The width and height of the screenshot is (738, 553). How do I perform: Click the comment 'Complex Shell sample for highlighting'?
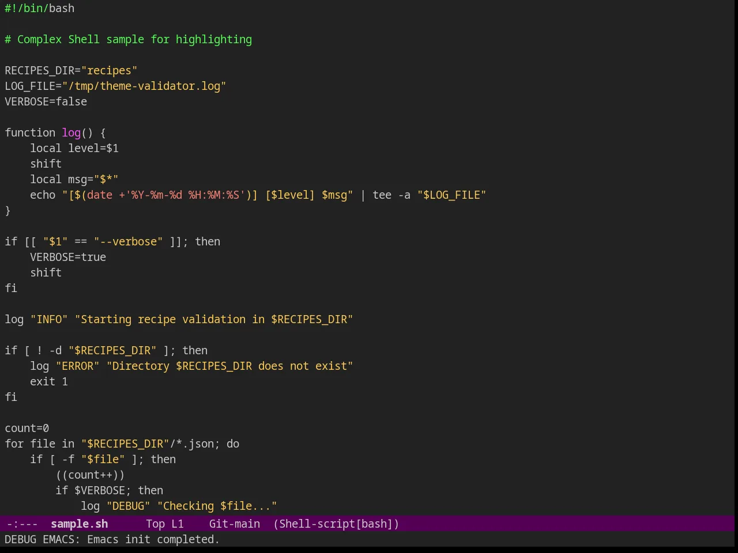click(x=134, y=39)
